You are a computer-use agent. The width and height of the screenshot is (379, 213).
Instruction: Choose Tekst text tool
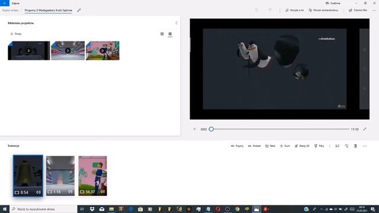[x=270, y=146]
